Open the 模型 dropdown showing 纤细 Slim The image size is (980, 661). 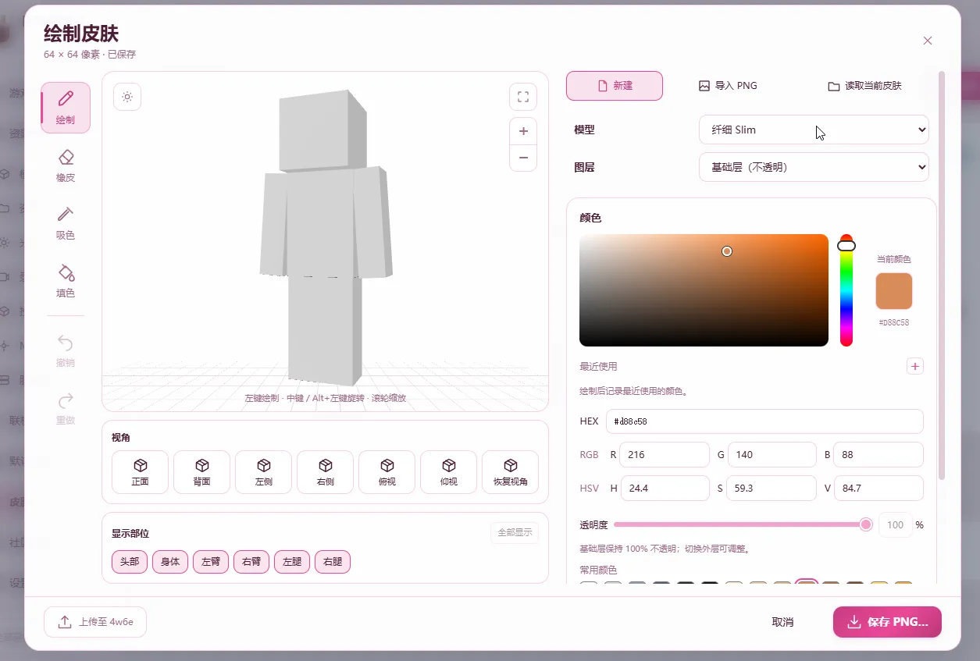click(814, 130)
